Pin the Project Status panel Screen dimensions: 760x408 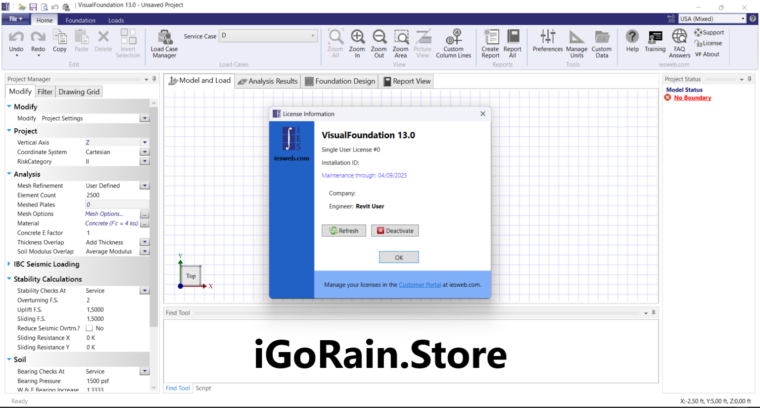750,79
